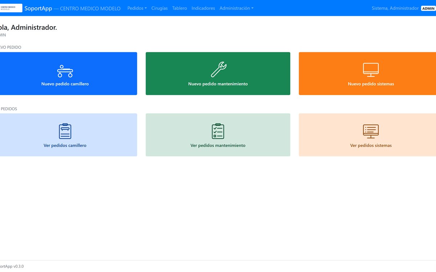Click the wrench icon for maintenance request
The image size is (436, 272).
tap(218, 70)
